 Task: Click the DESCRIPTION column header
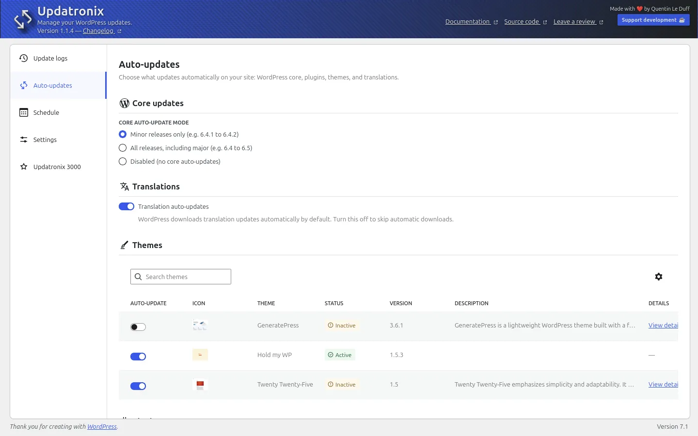(x=472, y=303)
